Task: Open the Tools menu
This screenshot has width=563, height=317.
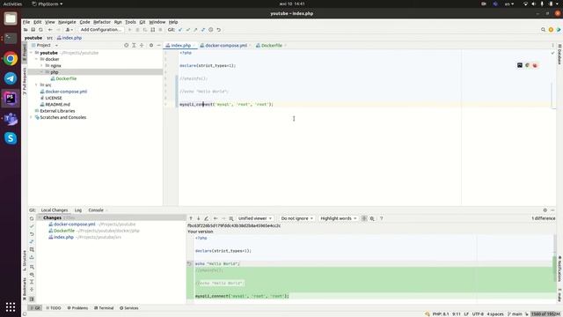Action: click(130, 22)
